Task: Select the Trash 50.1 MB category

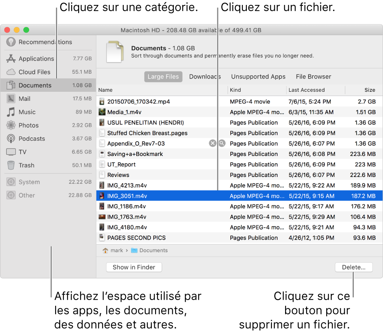Action: pyautogui.click(x=48, y=165)
